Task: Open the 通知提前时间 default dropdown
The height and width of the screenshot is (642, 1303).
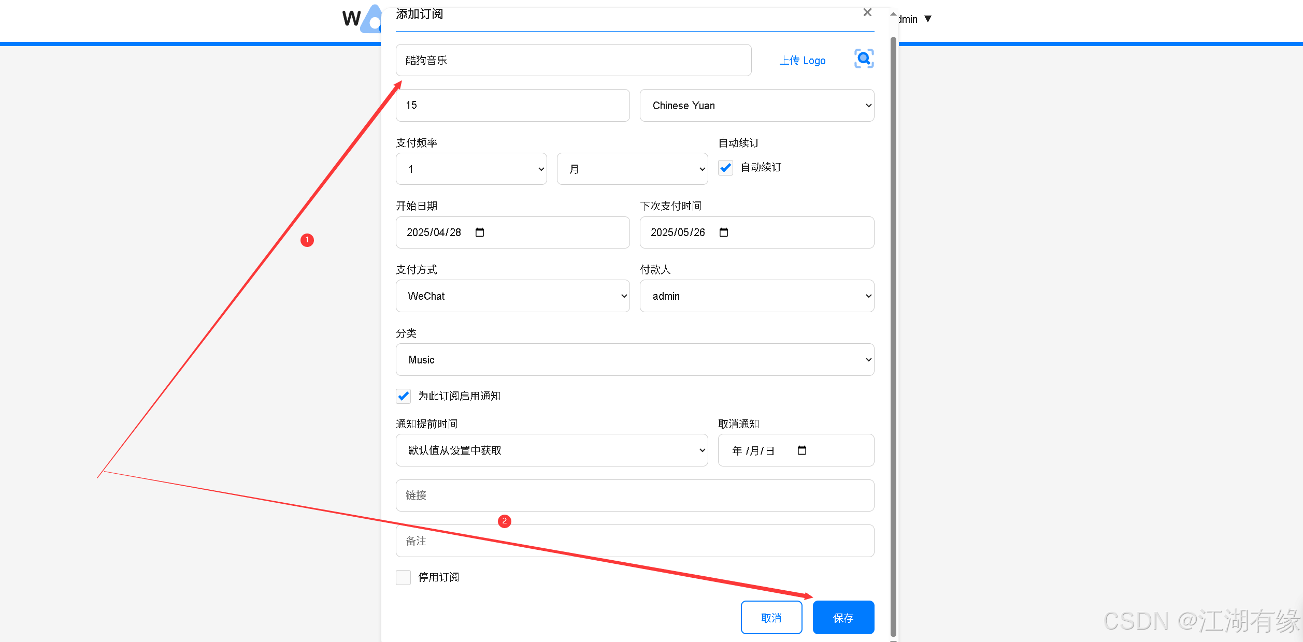Action: tap(551, 450)
